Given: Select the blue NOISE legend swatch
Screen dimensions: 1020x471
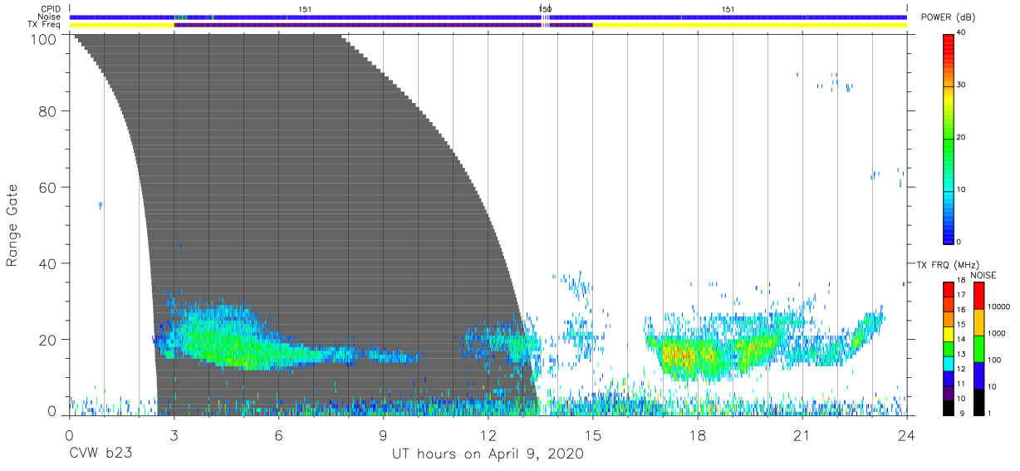Looking at the screenshot, I should coord(979,374).
